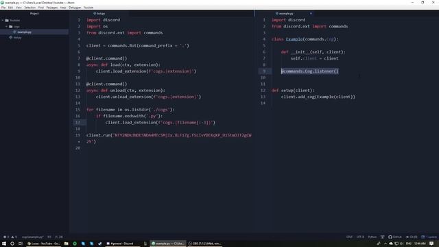Open the File menu
439x247 pixels.
tap(3, 8)
